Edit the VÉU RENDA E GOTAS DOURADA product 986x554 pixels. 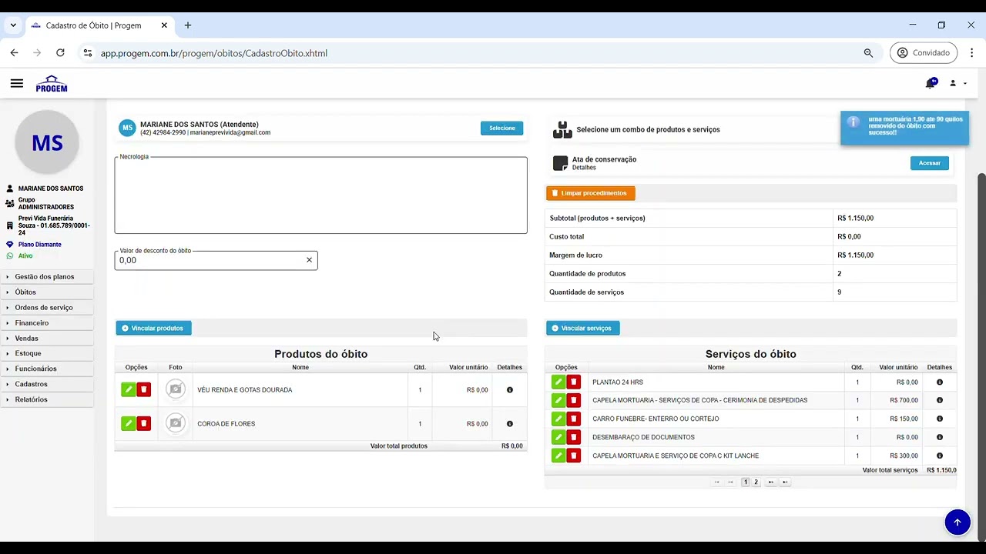point(128,389)
